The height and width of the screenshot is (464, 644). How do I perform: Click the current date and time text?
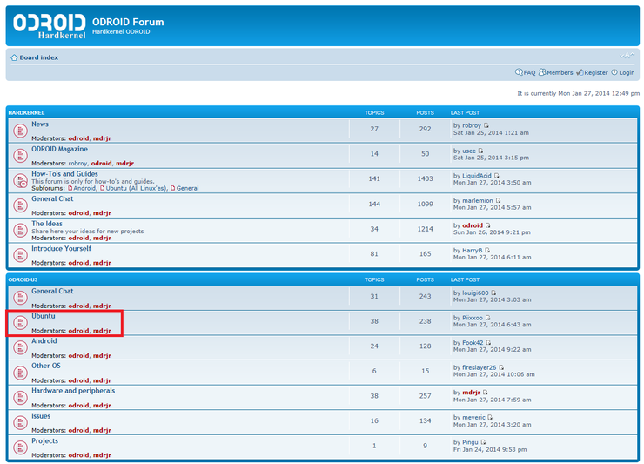click(578, 94)
